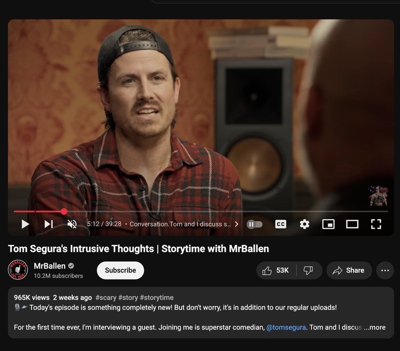400x351 pixels.
Task: Skip to next video
Action: tap(49, 224)
